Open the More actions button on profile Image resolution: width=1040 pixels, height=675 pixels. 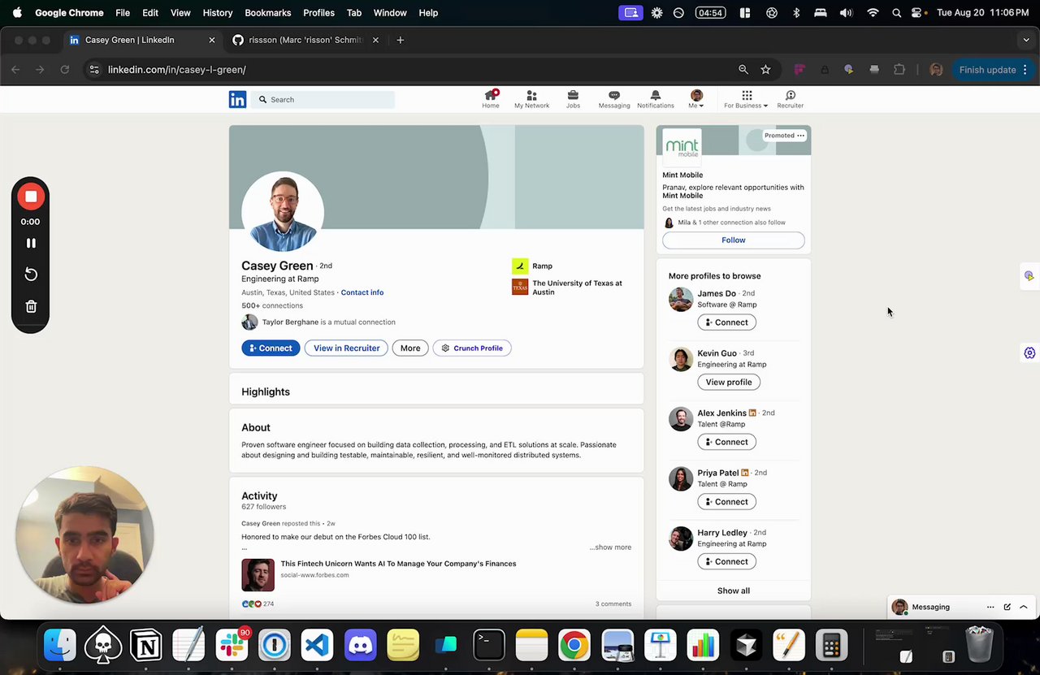(410, 348)
